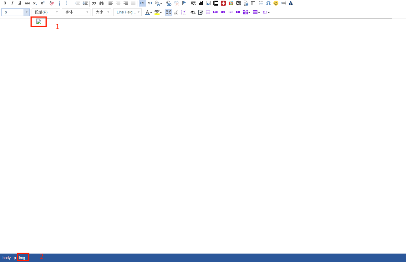Click the eraser remove-format icon
This screenshot has width=406, height=262.
[52, 3]
